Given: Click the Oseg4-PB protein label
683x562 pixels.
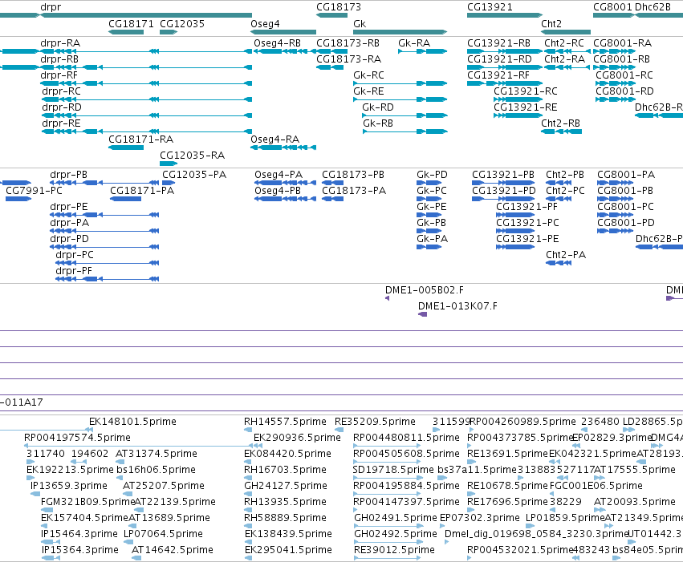Looking at the screenshot, I should click(x=278, y=191).
